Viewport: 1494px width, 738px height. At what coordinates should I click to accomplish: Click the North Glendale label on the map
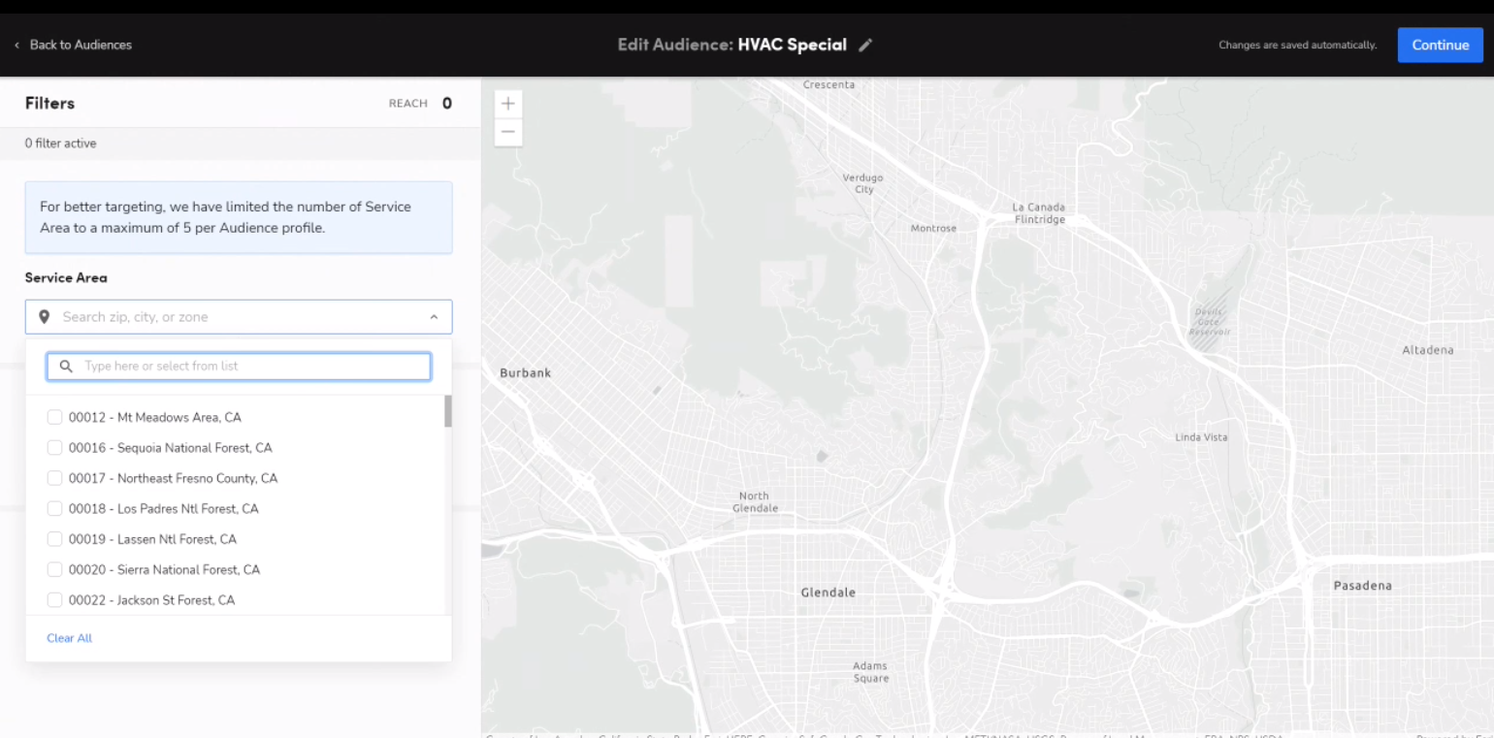[x=754, y=502]
